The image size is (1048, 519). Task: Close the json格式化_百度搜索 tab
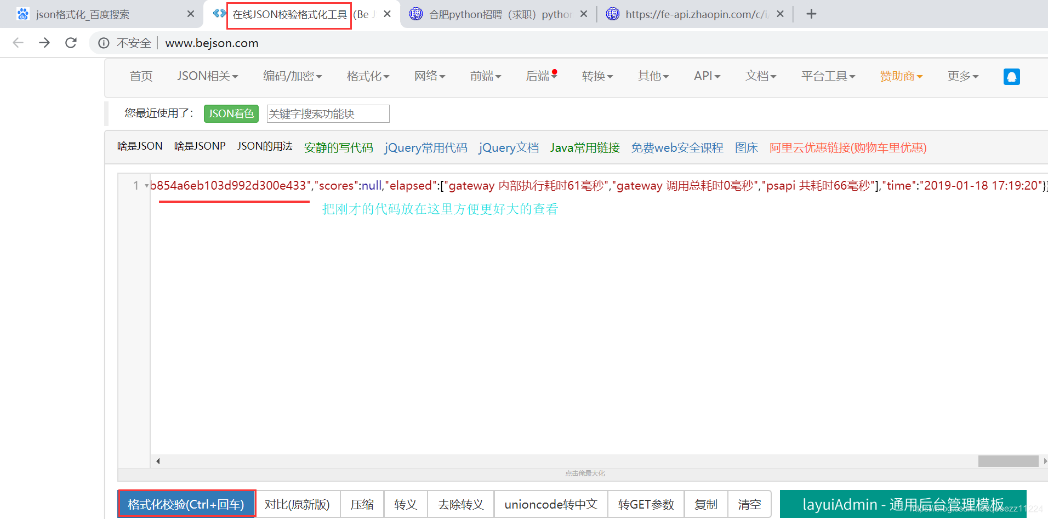[191, 14]
